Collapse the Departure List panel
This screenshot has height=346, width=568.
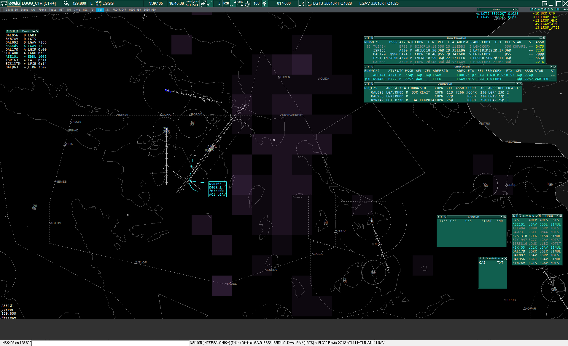pos(517,84)
